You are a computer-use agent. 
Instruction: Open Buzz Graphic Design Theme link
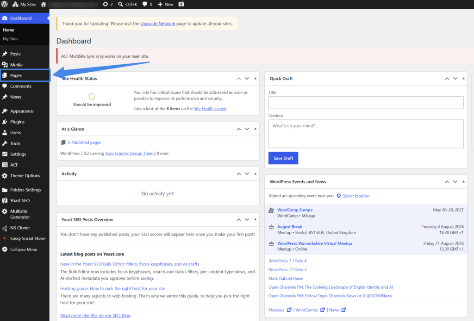tap(130, 154)
